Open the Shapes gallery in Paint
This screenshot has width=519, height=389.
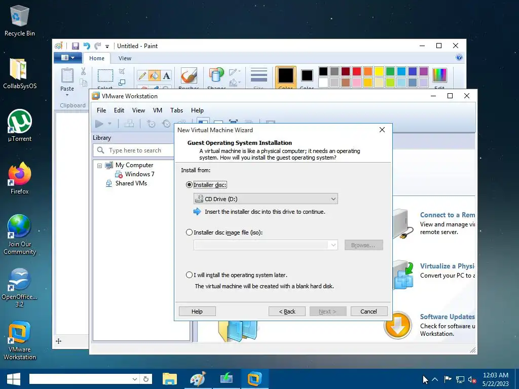point(216,75)
